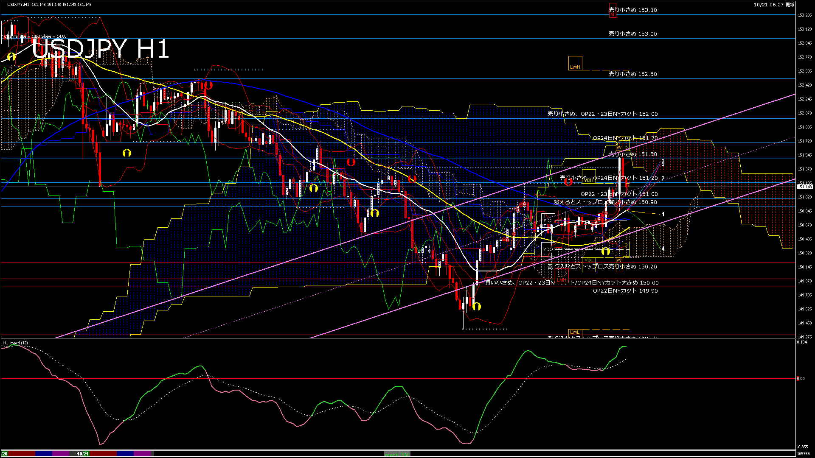Click the 10/21 06:27 更新 update timestamp
Screen dimensions: 815x458
click(x=774, y=5)
